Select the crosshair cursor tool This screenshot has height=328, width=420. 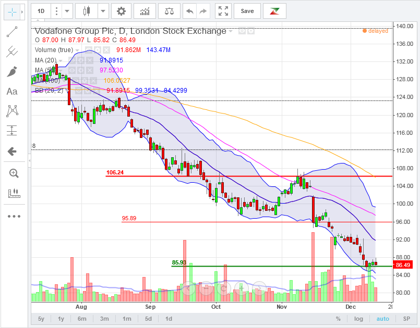click(x=12, y=12)
